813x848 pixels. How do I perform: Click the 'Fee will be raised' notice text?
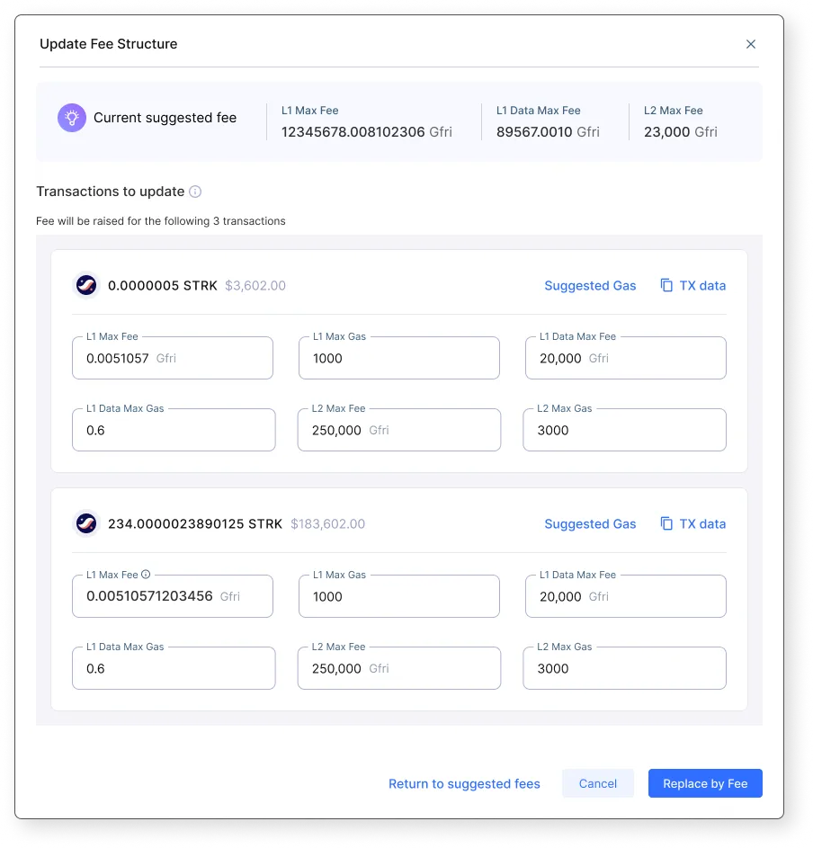[x=161, y=221]
